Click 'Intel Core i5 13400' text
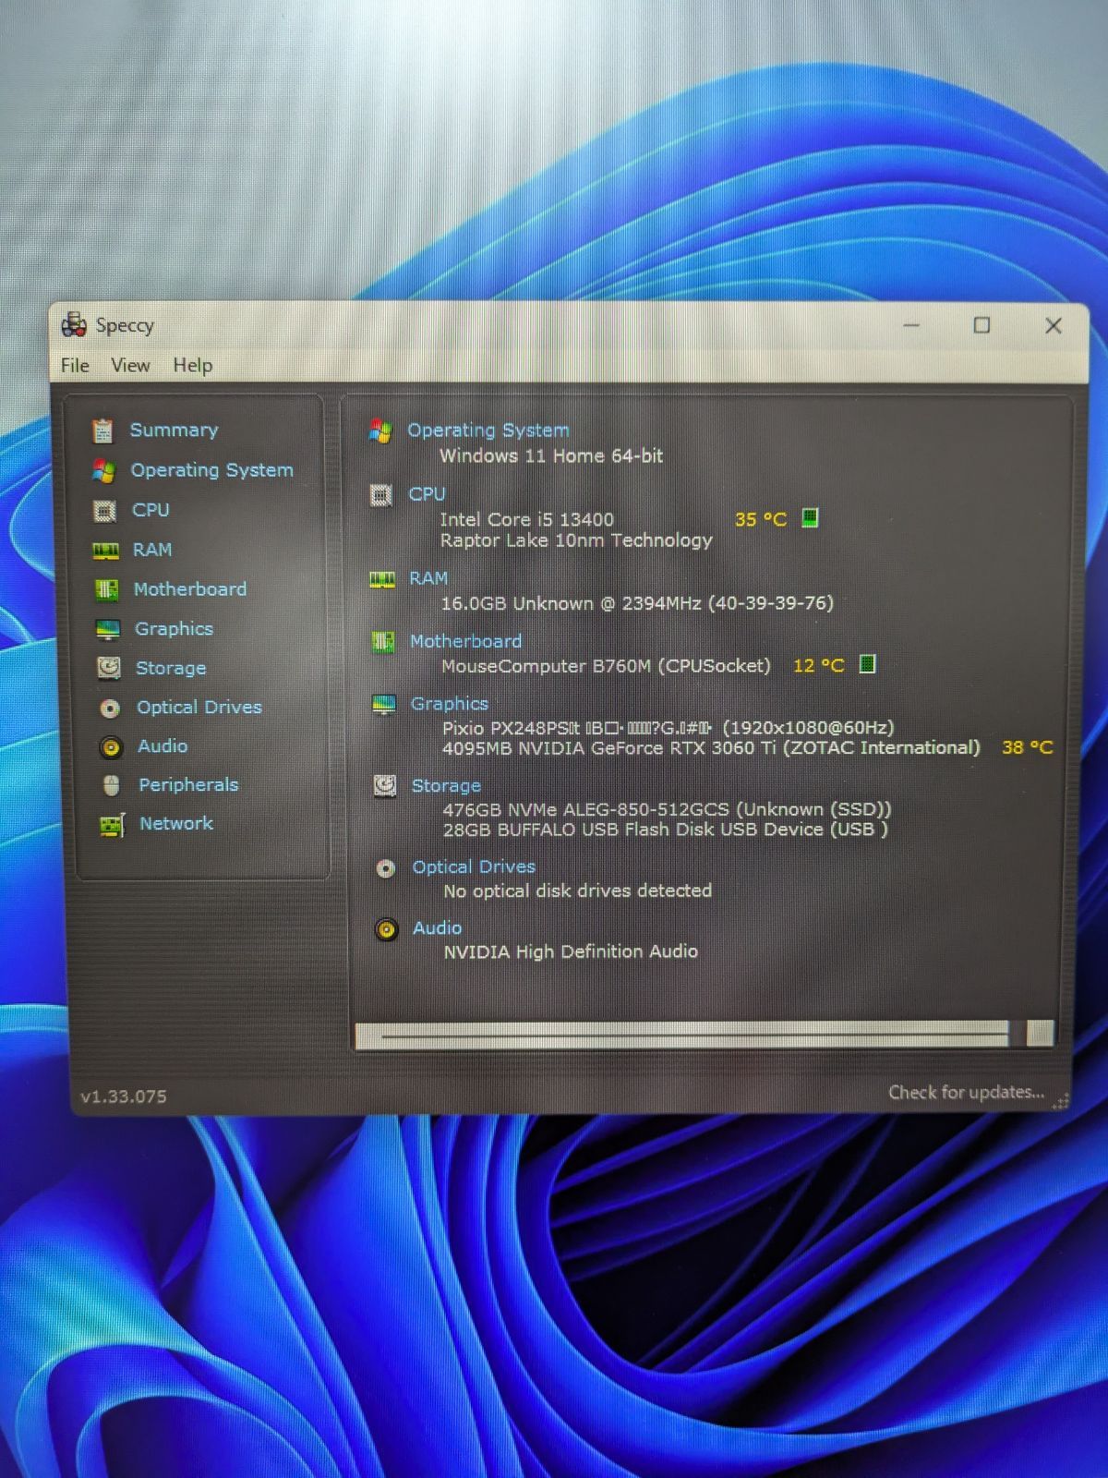The image size is (1108, 1478). click(527, 519)
